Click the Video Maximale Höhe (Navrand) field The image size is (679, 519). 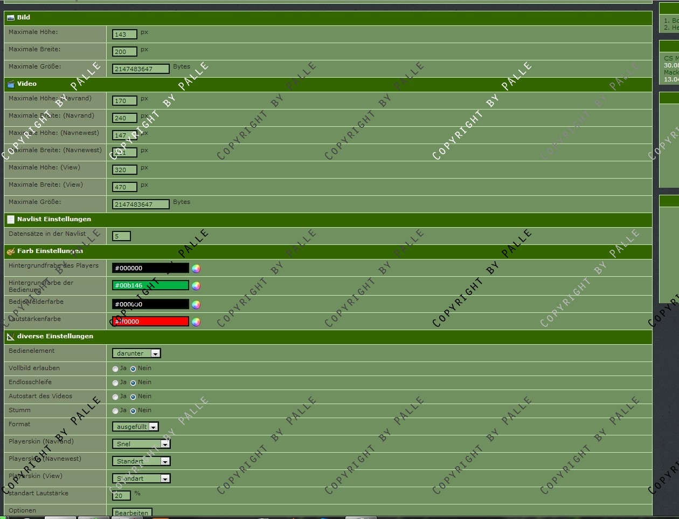click(124, 101)
